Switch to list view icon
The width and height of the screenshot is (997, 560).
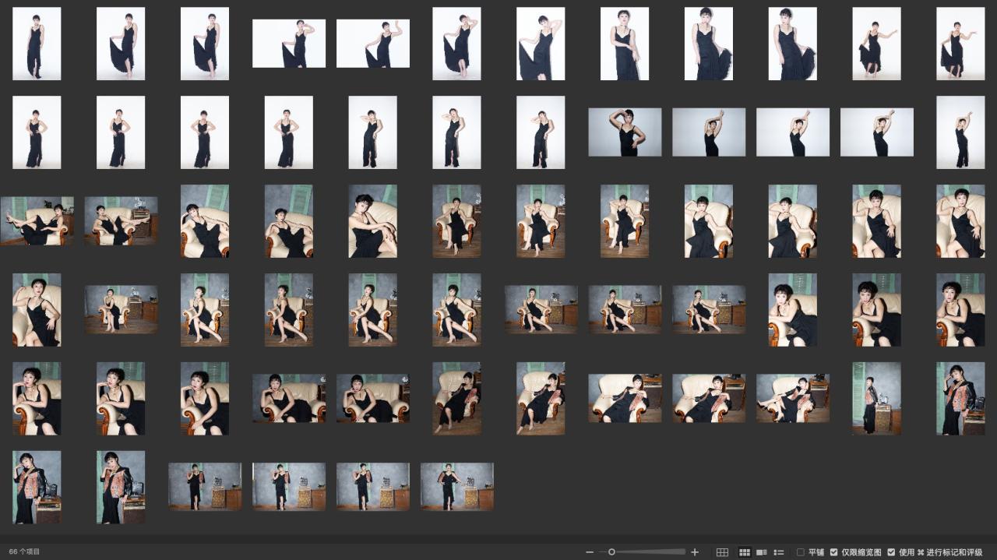point(779,552)
